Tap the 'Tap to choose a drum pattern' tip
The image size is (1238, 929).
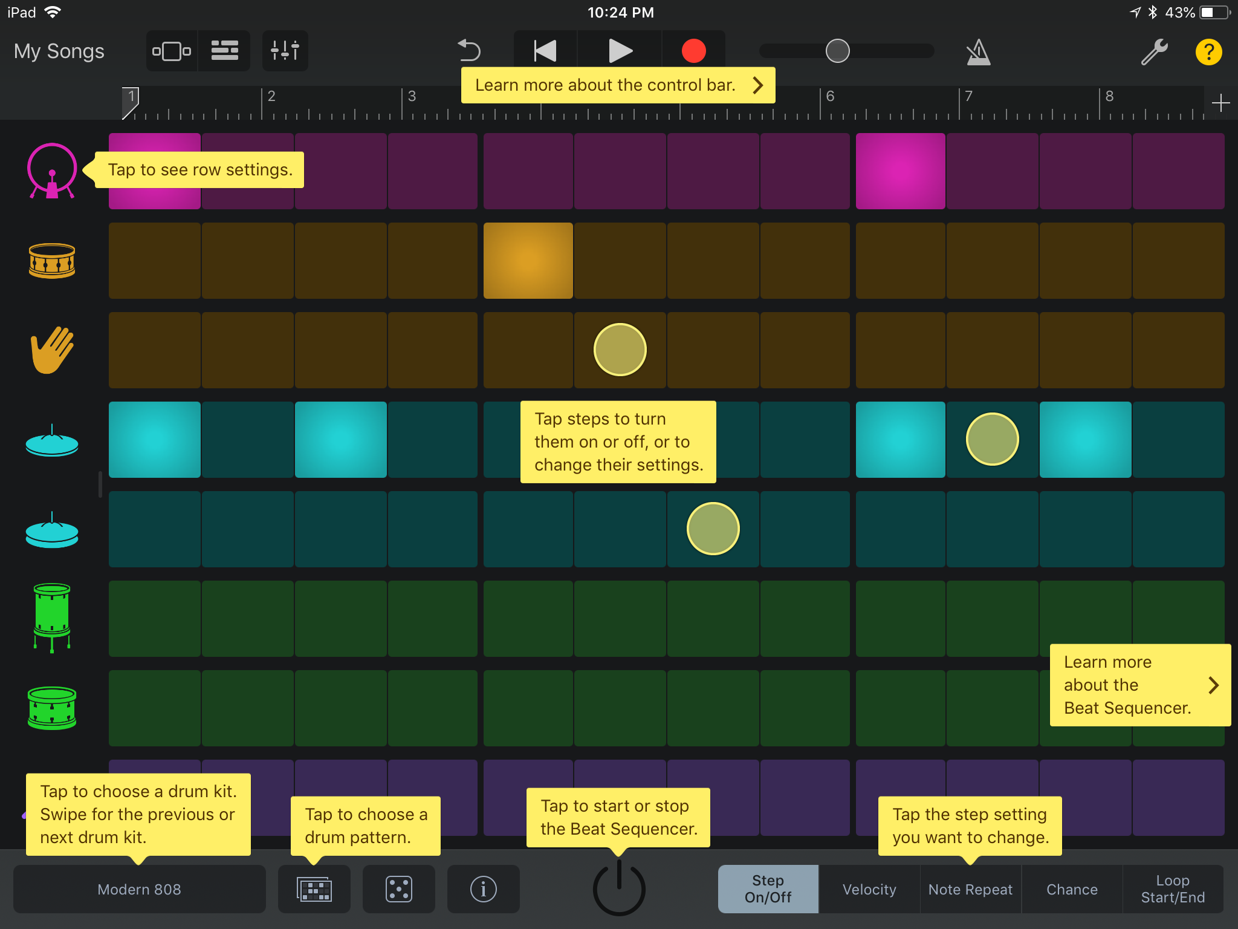click(366, 826)
